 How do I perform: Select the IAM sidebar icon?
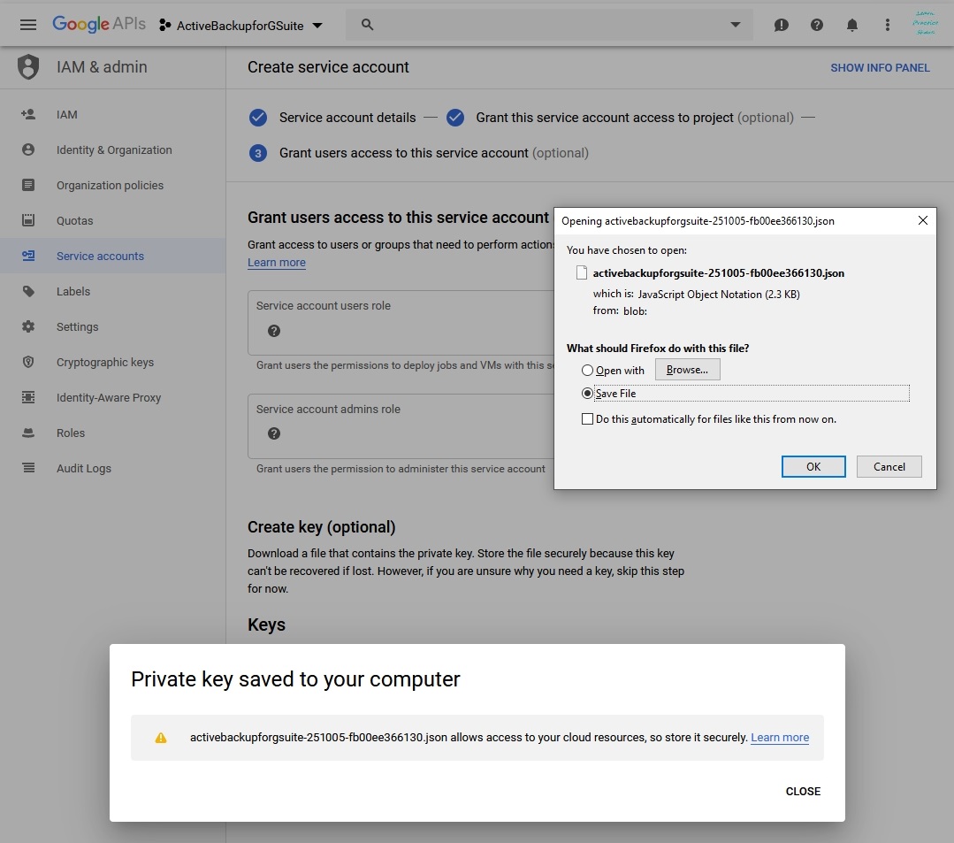click(28, 114)
